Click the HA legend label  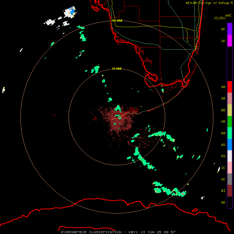[x=223, y=87]
